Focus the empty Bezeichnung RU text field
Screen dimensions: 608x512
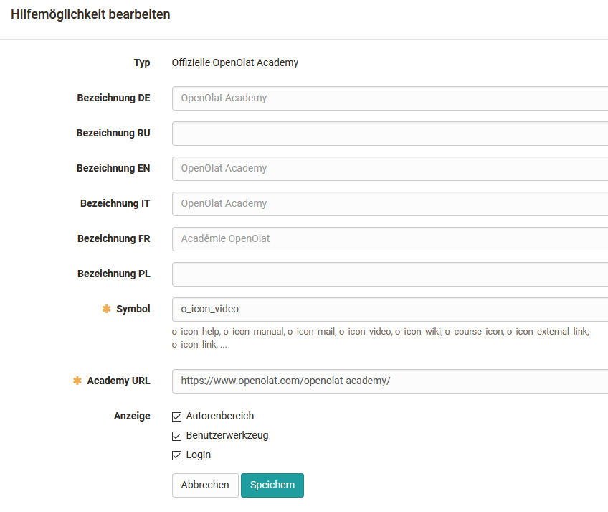(x=389, y=134)
